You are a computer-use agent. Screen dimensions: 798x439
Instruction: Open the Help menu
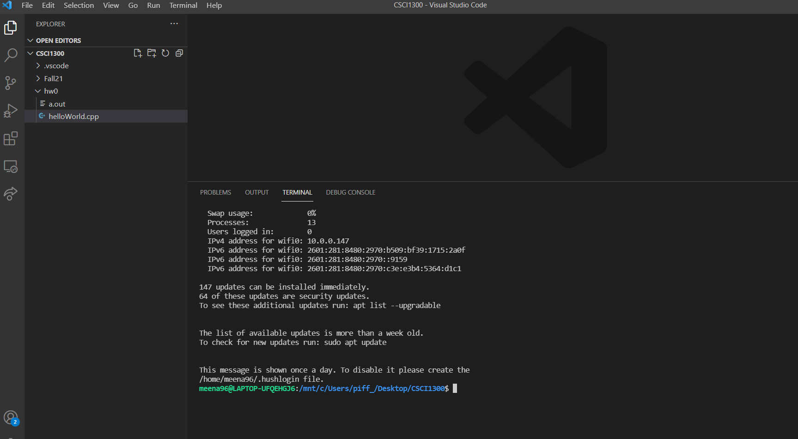(x=214, y=5)
